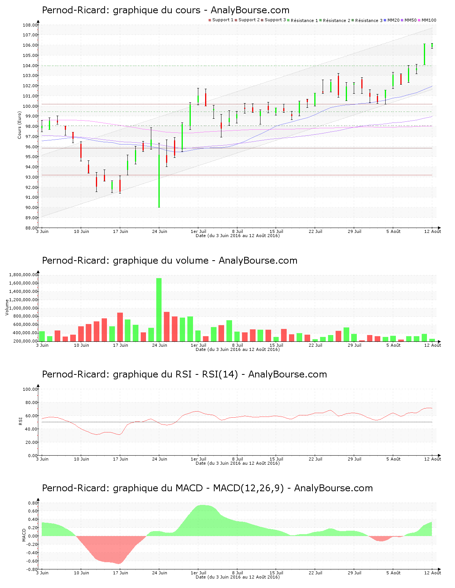Screen dimensions: 455x588
Task: Select the 'Résistance 1' legend label
Action: (304, 20)
